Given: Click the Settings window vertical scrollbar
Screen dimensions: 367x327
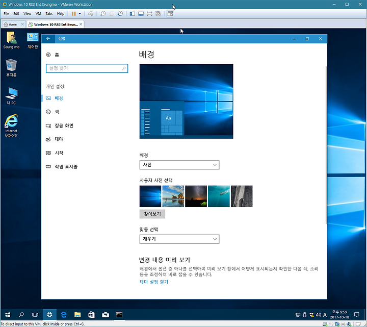Looking at the screenshot, I should click(326, 145).
